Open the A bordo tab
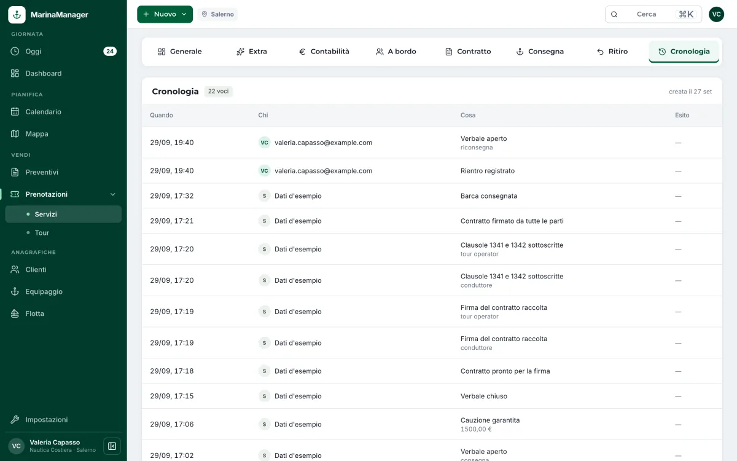737x461 pixels. pyautogui.click(x=396, y=52)
